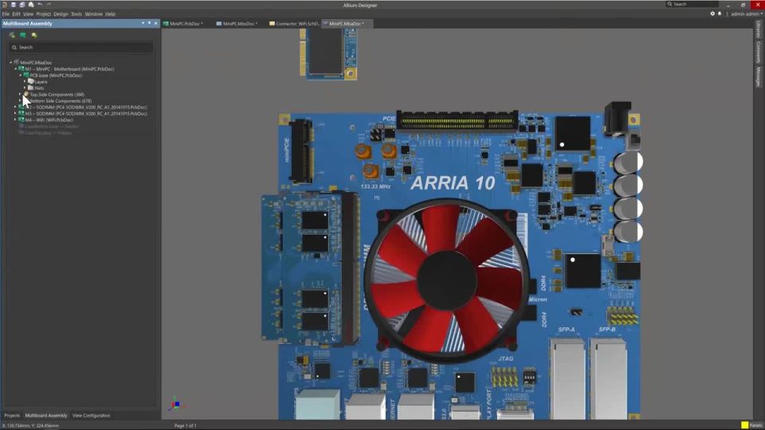
Task: Open the Edit menu
Action: point(16,14)
